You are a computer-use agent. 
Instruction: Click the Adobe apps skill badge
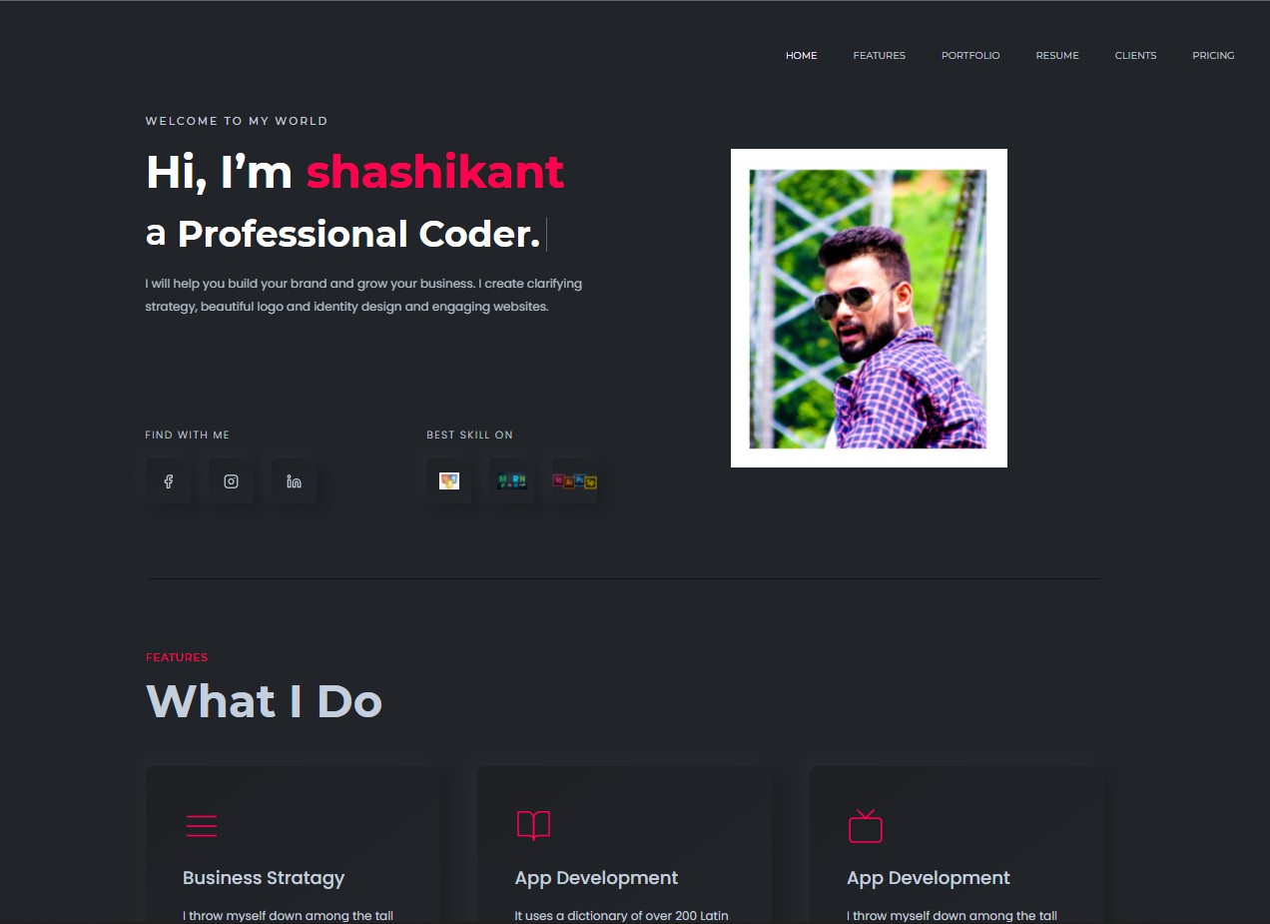[x=575, y=480]
